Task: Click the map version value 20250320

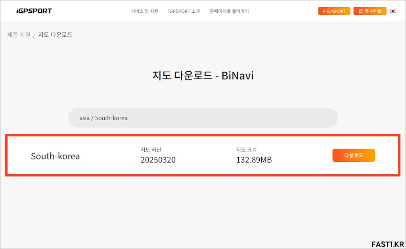Action: point(158,160)
